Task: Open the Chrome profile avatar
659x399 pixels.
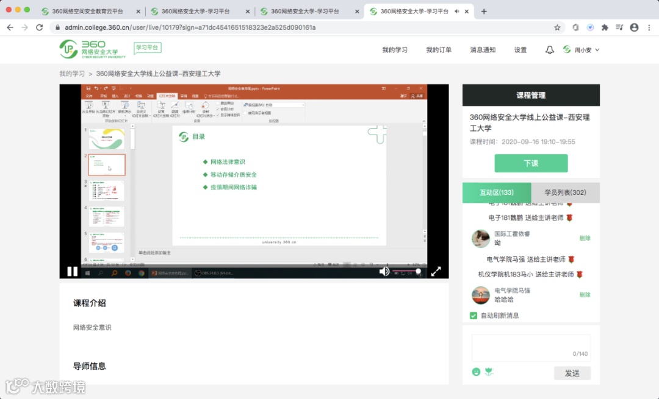Action: click(x=634, y=27)
